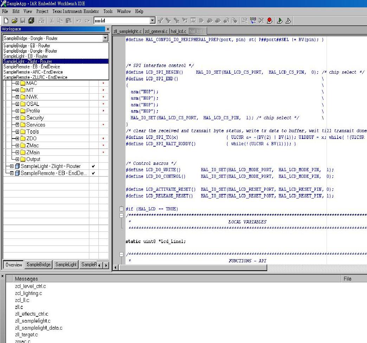Advance workspace tabs with the right arrow
This screenshot has height=343, width=367.
click(x=106, y=265)
